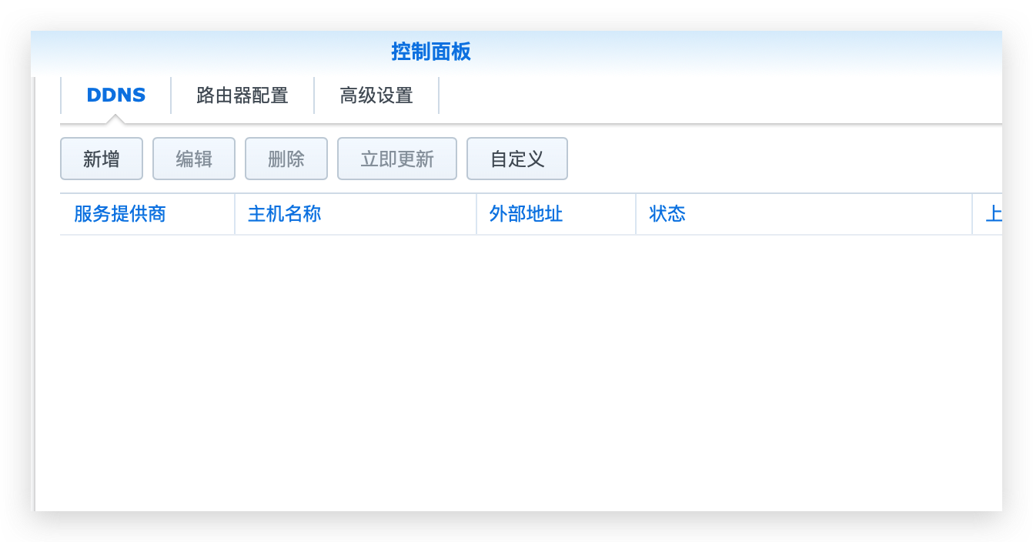Open the 路由器配置 tab
The image size is (1033, 542).
click(x=242, y=95)
